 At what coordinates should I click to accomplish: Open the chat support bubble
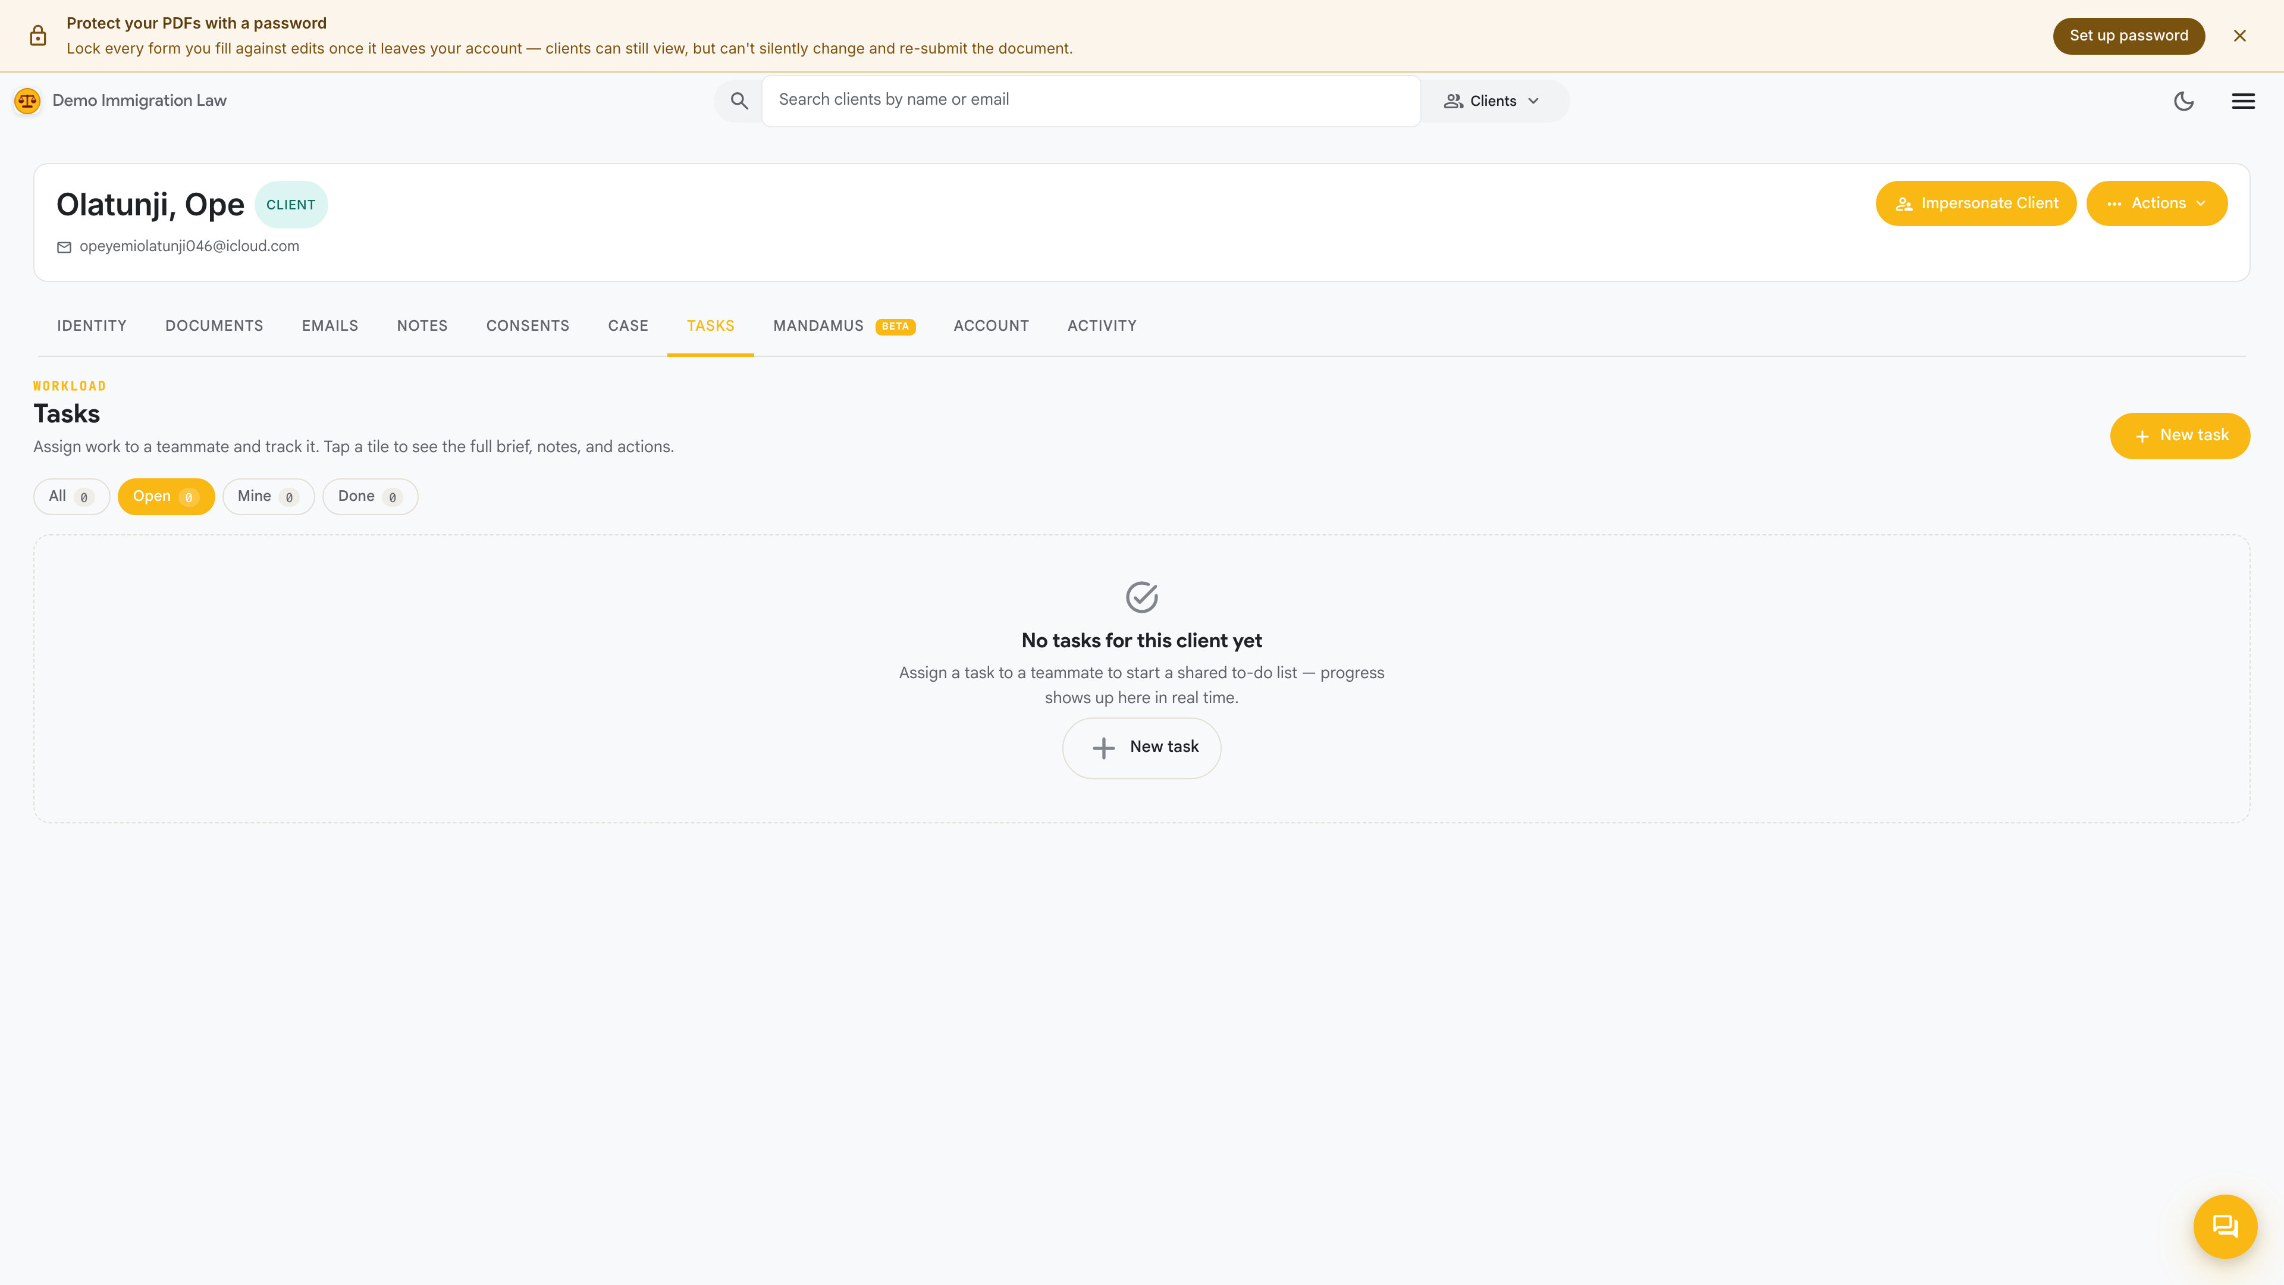(2225, 1227)
